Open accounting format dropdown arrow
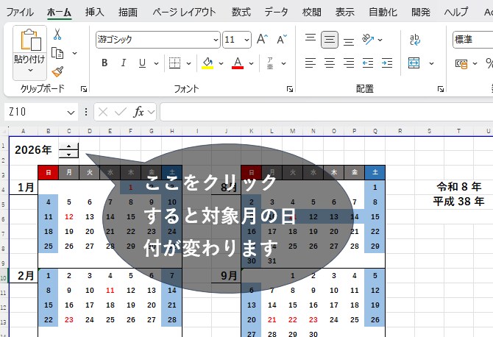 pos(475,63)
